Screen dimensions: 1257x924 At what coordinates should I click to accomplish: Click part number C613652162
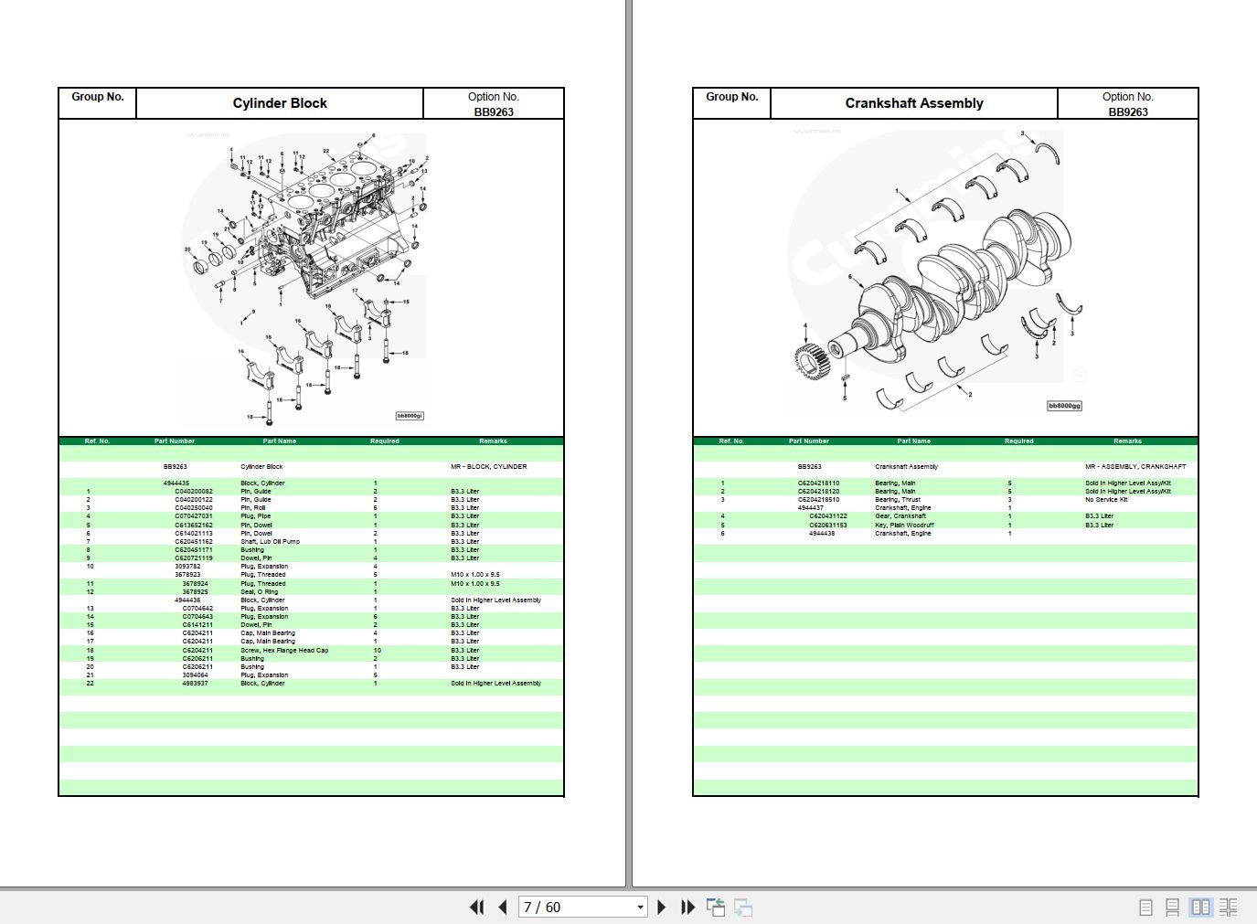click(194, 526)
